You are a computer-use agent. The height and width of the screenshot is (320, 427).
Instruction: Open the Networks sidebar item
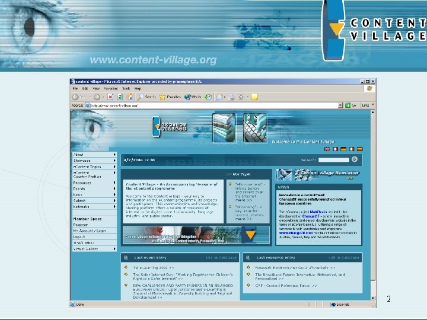94,207
